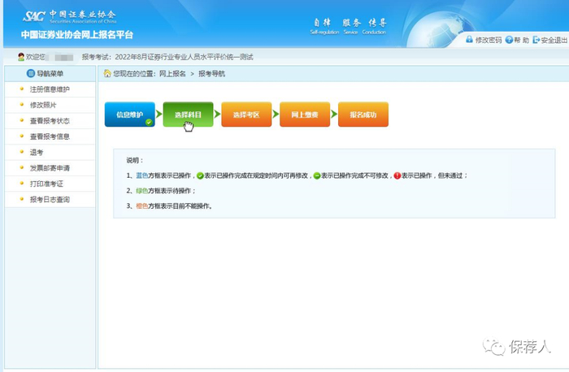Click the red exclamation legend icon
The width and height of the screenshot is (569, 372).
(x=397, y=176)
